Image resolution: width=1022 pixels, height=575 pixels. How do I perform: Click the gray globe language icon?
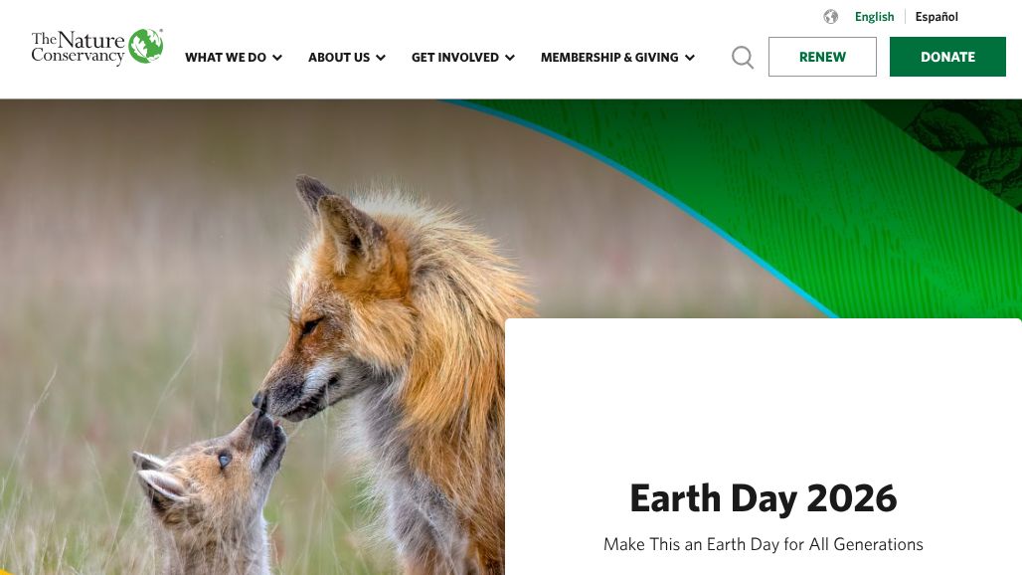[830, 17]
